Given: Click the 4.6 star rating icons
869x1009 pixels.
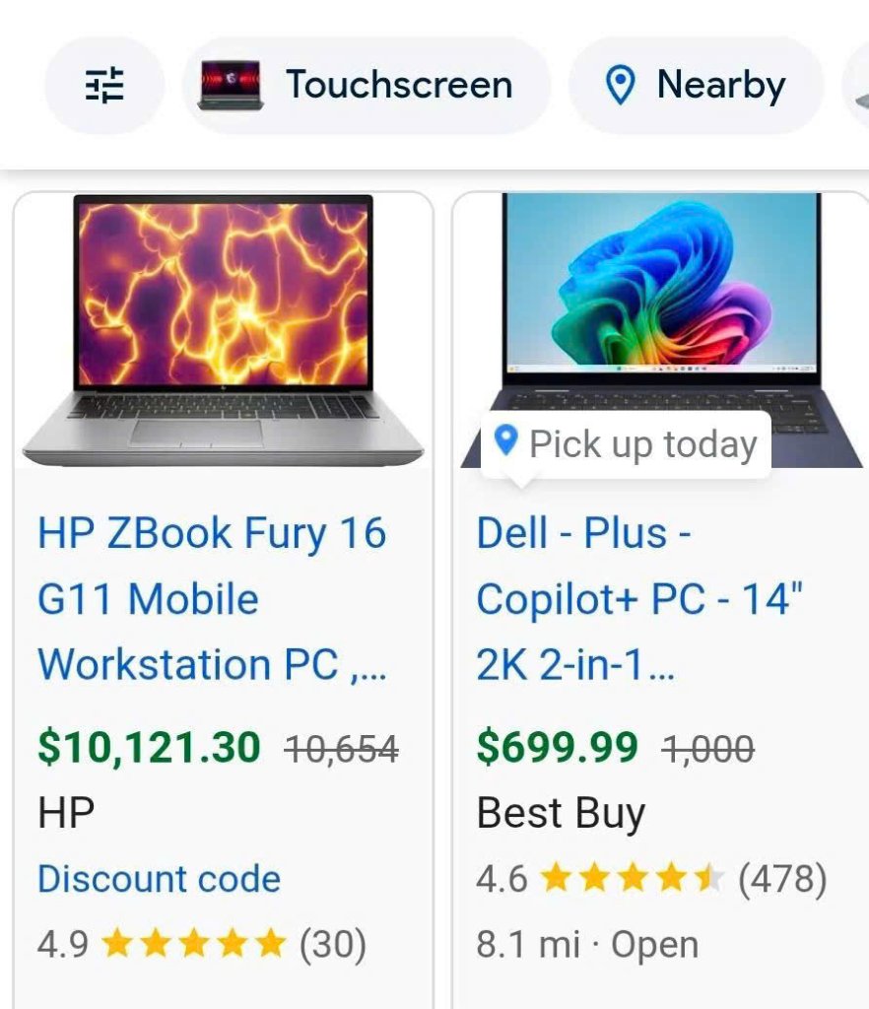Looking at the screenshot, I should point(633,878).
